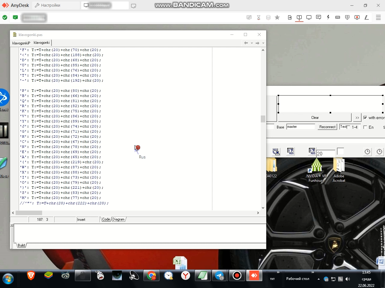The image size is (385, 288).
Task: Click the Clear button
Action: pyautogui.click(x=315, y=118)
